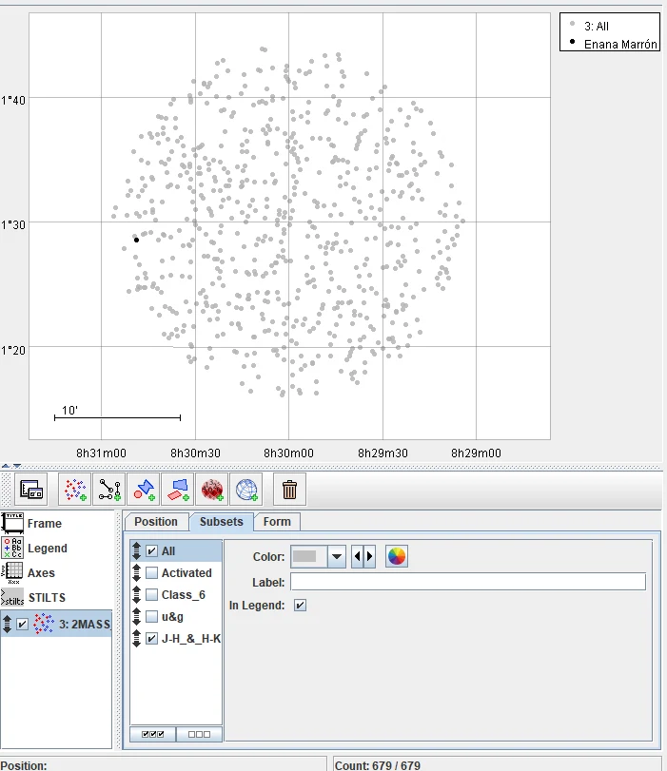Open the Color dropdown arrow
Image resolution: width=667 pixels, height=771 pixels.
point(337,556)
